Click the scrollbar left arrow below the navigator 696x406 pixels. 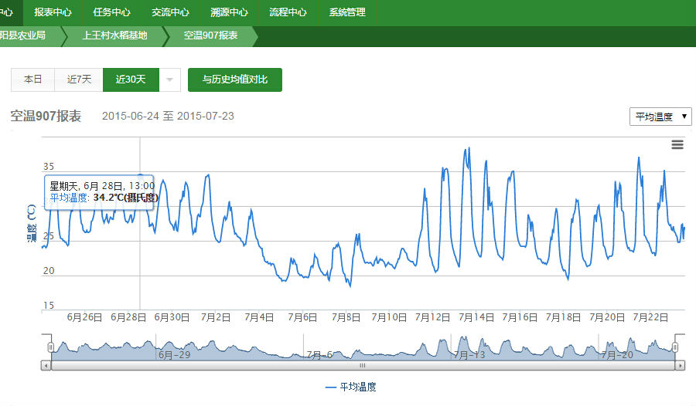click(x=46, y=365)
